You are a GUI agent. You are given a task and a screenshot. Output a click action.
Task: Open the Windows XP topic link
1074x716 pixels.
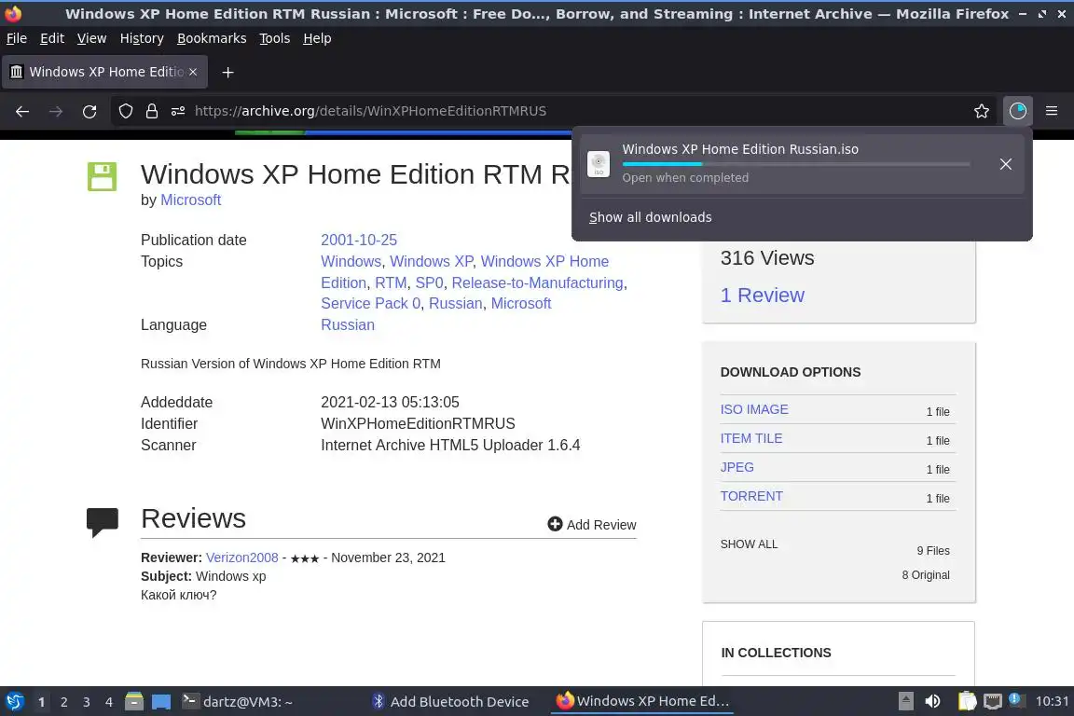tap(432, 261)
